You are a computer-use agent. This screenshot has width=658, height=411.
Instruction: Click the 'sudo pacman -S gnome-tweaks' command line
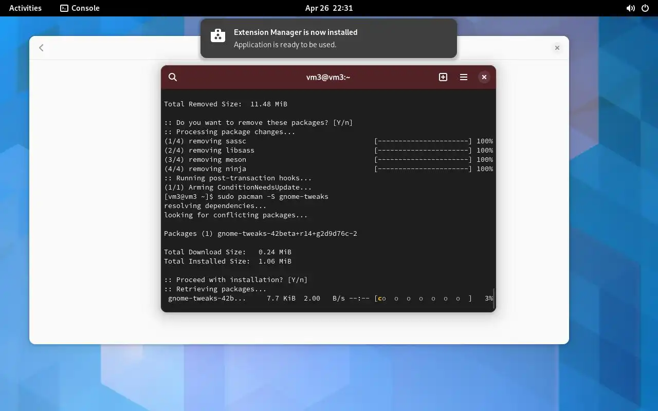click(x=246, y=197)
